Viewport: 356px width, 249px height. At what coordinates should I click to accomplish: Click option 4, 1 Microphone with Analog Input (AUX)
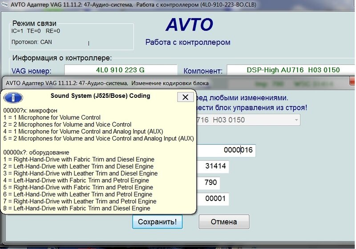[83, 132]
